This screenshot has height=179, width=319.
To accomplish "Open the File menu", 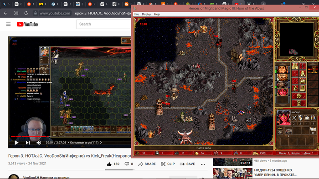I will click(137, 14).
